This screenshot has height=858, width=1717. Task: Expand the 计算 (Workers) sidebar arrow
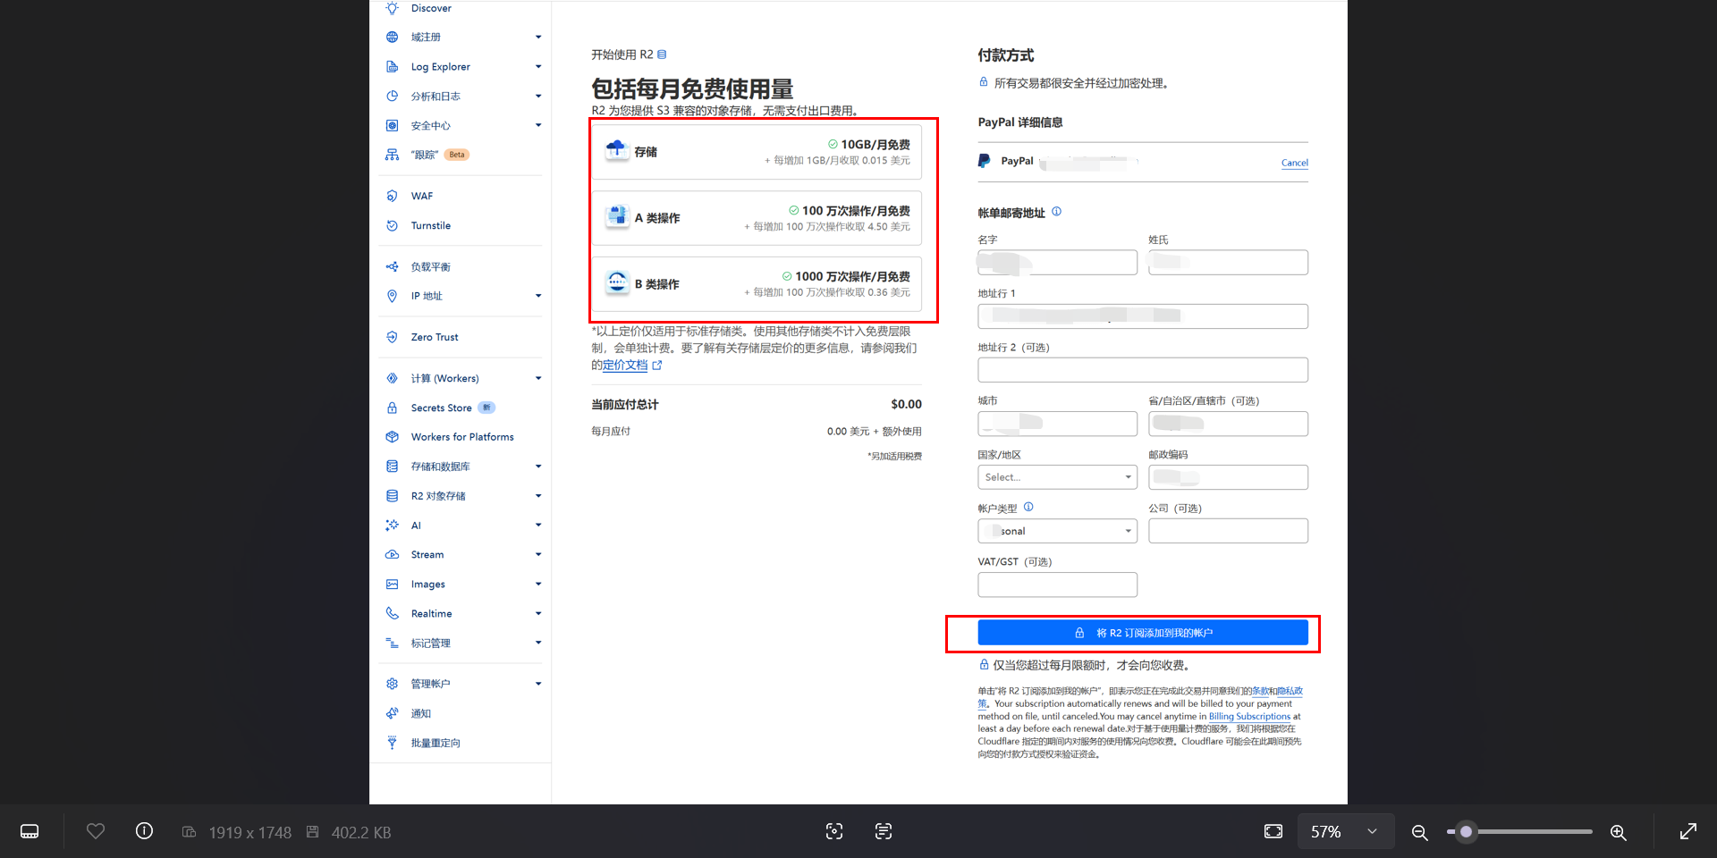(x=538, y=378)
